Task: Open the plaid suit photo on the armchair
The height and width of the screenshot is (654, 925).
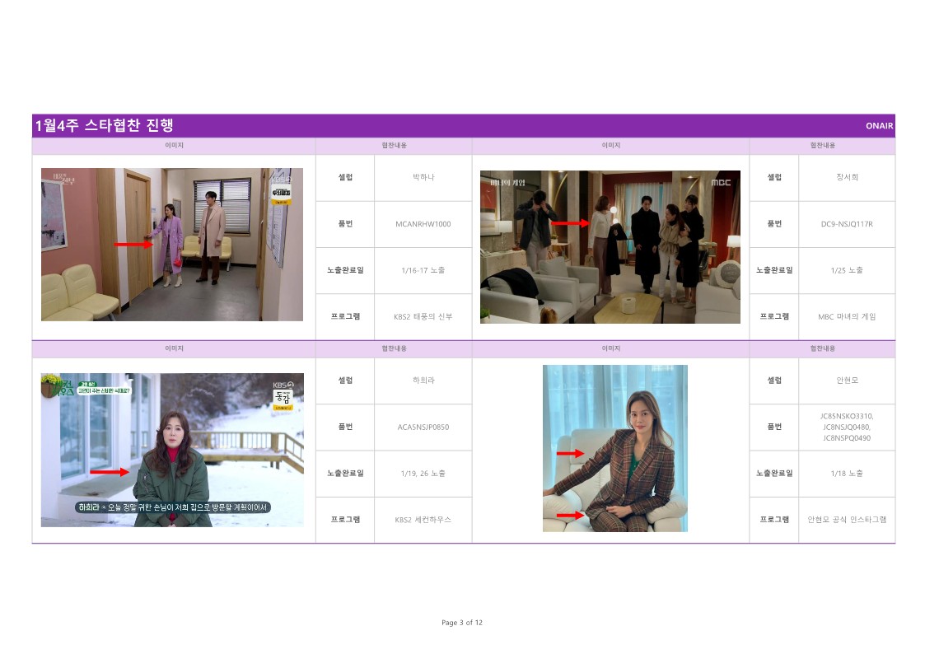Action: point(615,448)
